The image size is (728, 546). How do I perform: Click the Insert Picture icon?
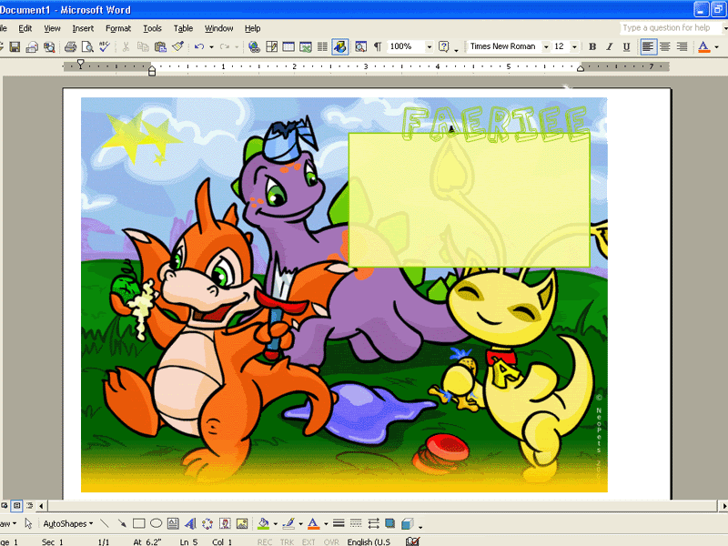(242, 524)
